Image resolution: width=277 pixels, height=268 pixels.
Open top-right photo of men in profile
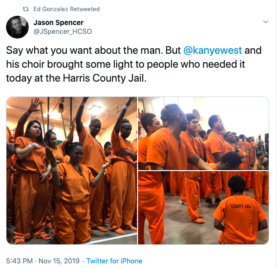[203, 134]
